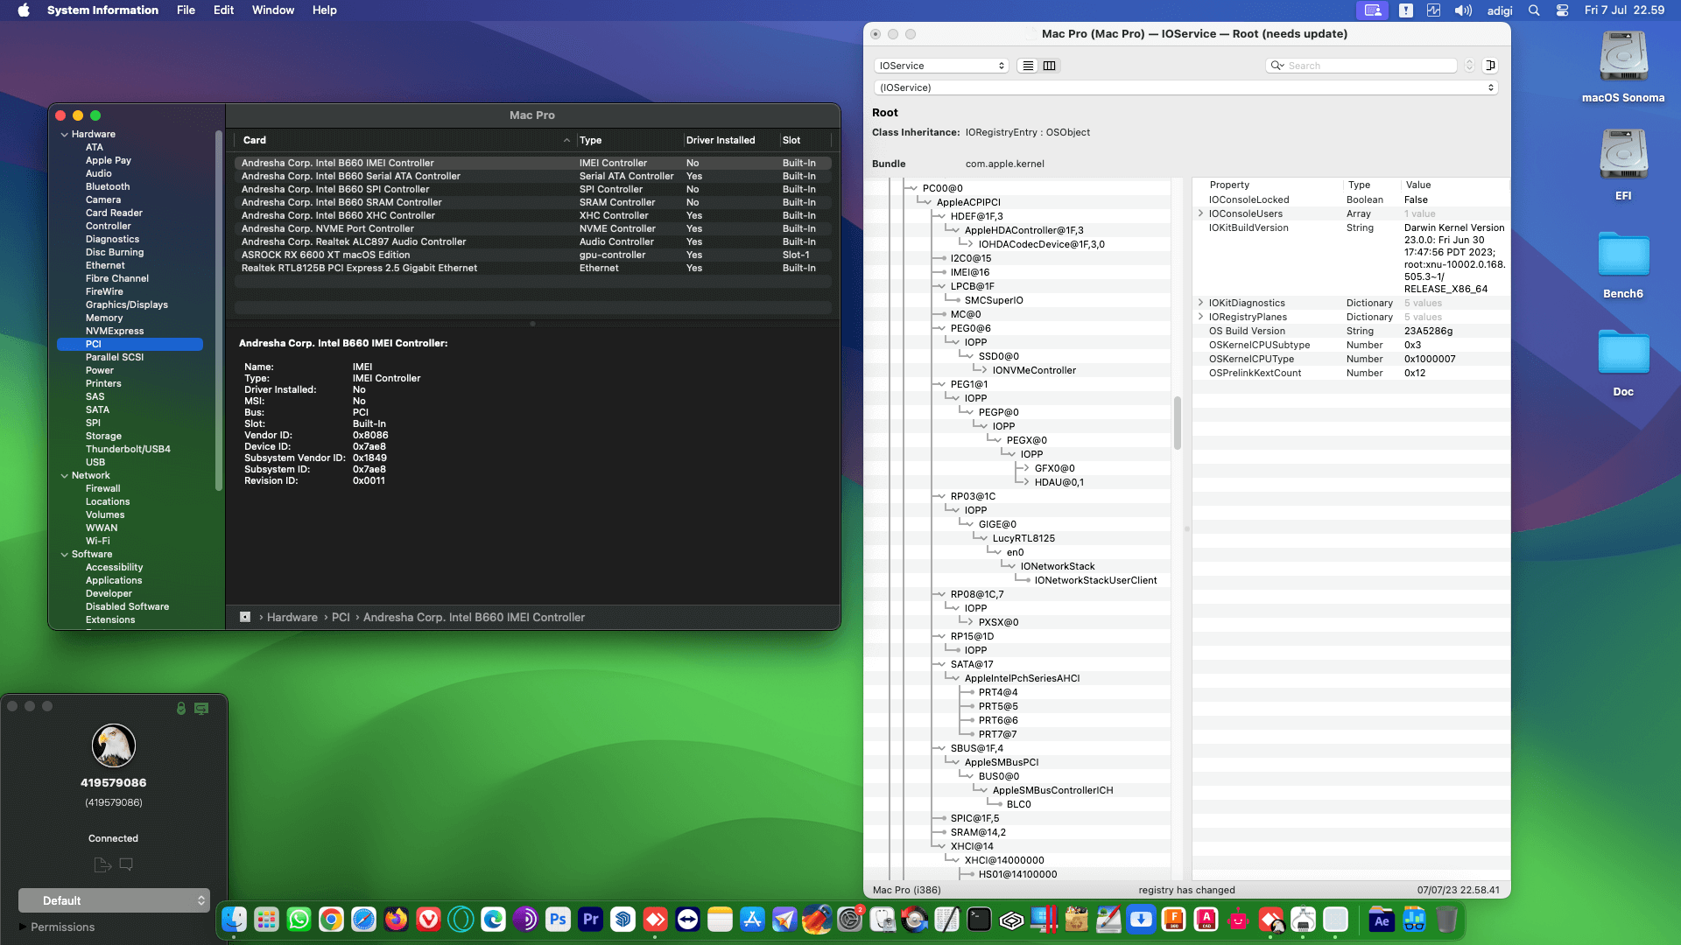Launch Premiere Pro from the Dock
The image size is (1681, 945).
(x=591, y=920)
